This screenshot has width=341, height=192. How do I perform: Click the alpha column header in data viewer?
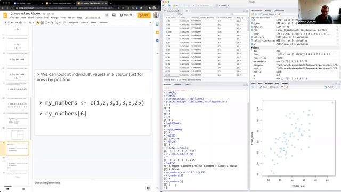[x=184, y=18]
